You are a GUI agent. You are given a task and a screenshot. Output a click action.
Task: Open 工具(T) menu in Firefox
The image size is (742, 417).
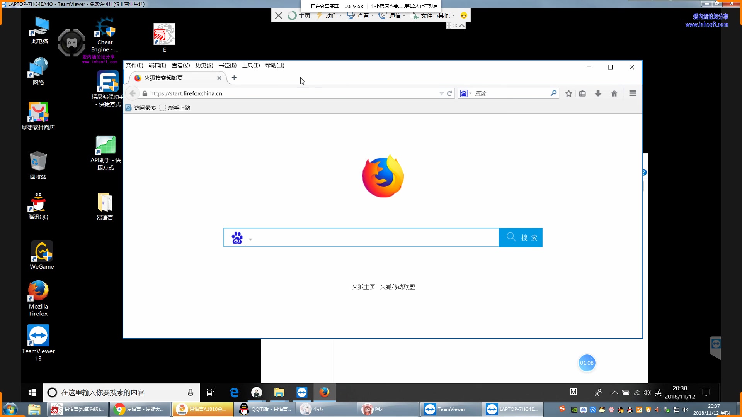251,65
